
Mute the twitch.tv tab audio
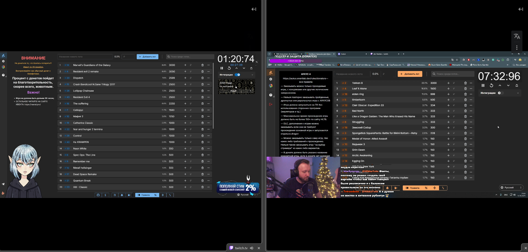[x=252, y=248]
